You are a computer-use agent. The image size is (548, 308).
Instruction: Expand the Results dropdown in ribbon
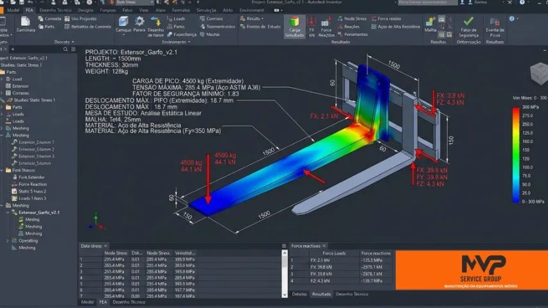tap(262, 19)
